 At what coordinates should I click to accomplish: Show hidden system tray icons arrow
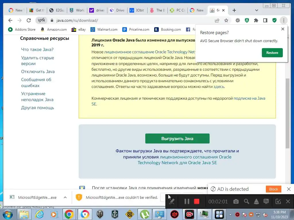point(231,215)
